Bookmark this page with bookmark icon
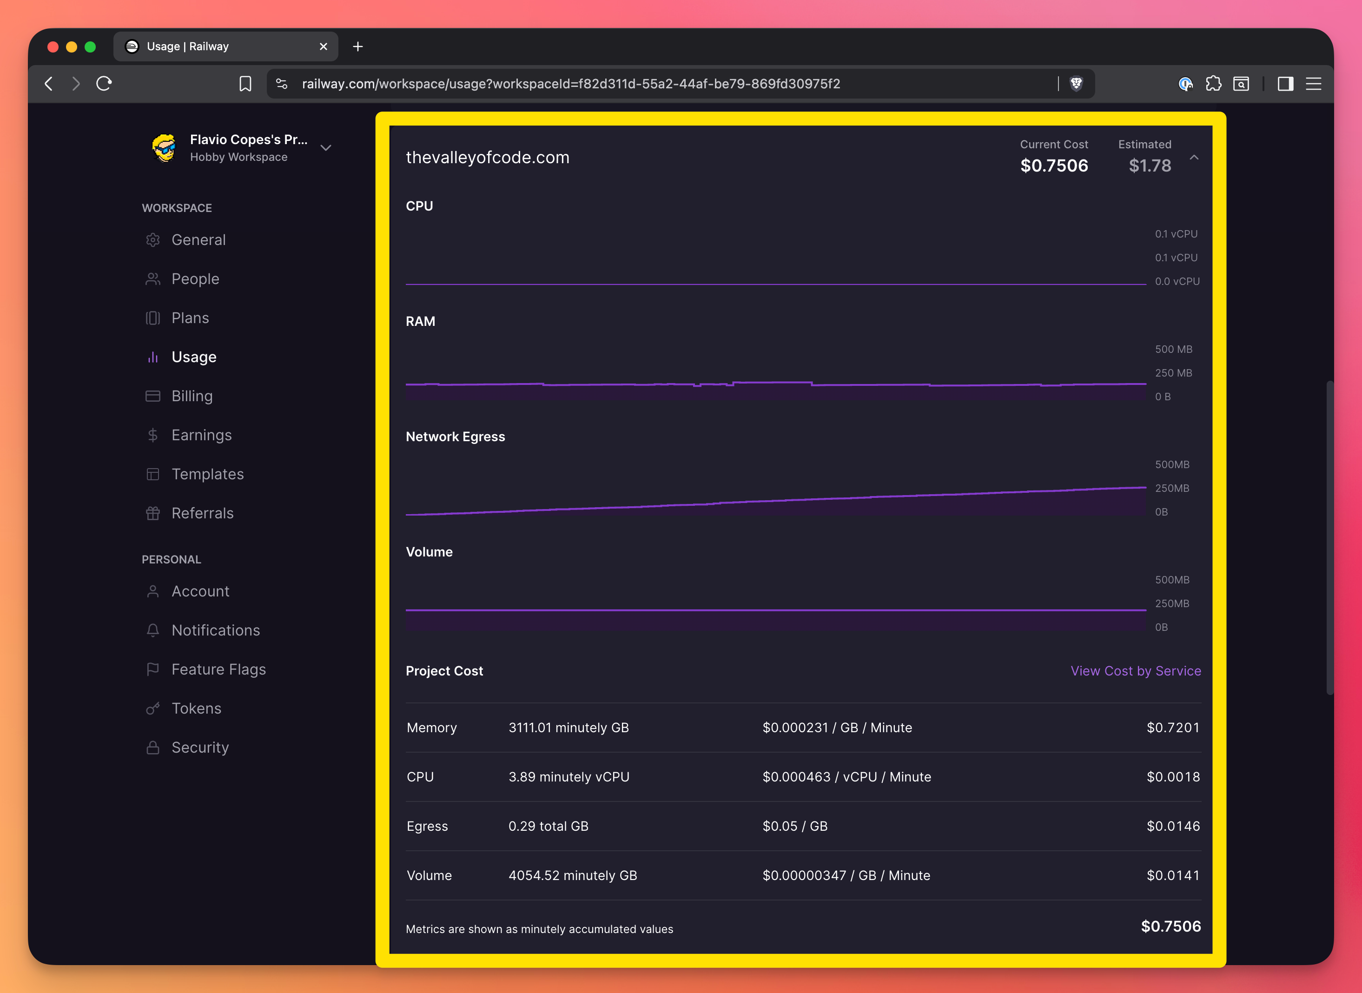This screenshot has width=1362, height=993. [x=245, y=84]
